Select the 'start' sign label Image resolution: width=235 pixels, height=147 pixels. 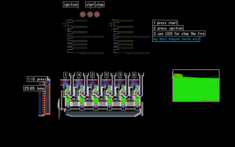click(90, 5)
